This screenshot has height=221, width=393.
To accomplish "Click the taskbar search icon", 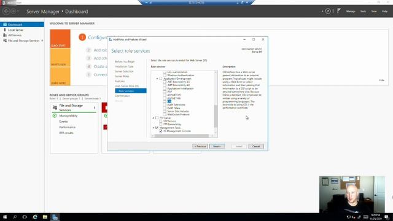I will [15, 217].
